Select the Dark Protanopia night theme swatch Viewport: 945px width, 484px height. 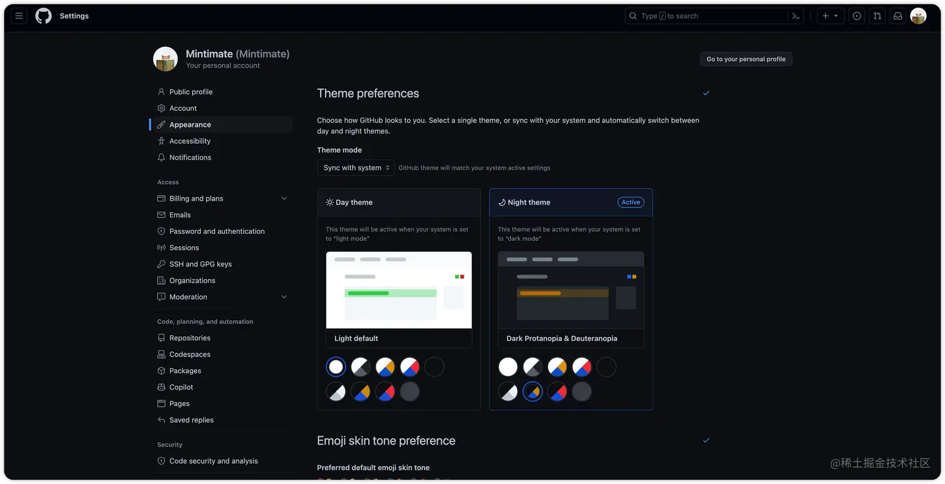pyautogui.click(x=532, y=391)
